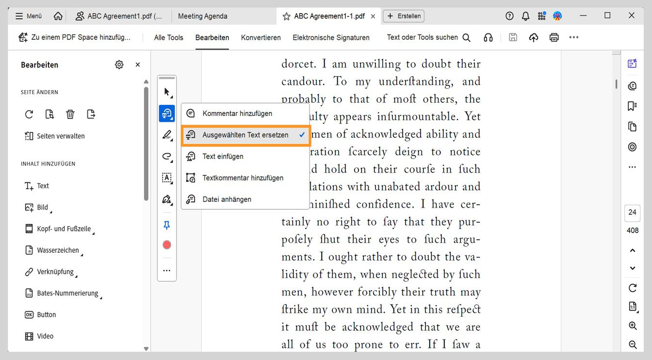The image size is (652, 360).
Task: Select the freehand drawing tool
Action: [x=166, y=157]
